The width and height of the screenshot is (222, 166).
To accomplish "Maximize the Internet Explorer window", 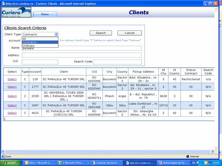I will (x=211, y=3).
